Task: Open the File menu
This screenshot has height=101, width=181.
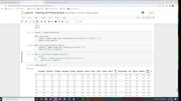Action: [x=24, y=17]
